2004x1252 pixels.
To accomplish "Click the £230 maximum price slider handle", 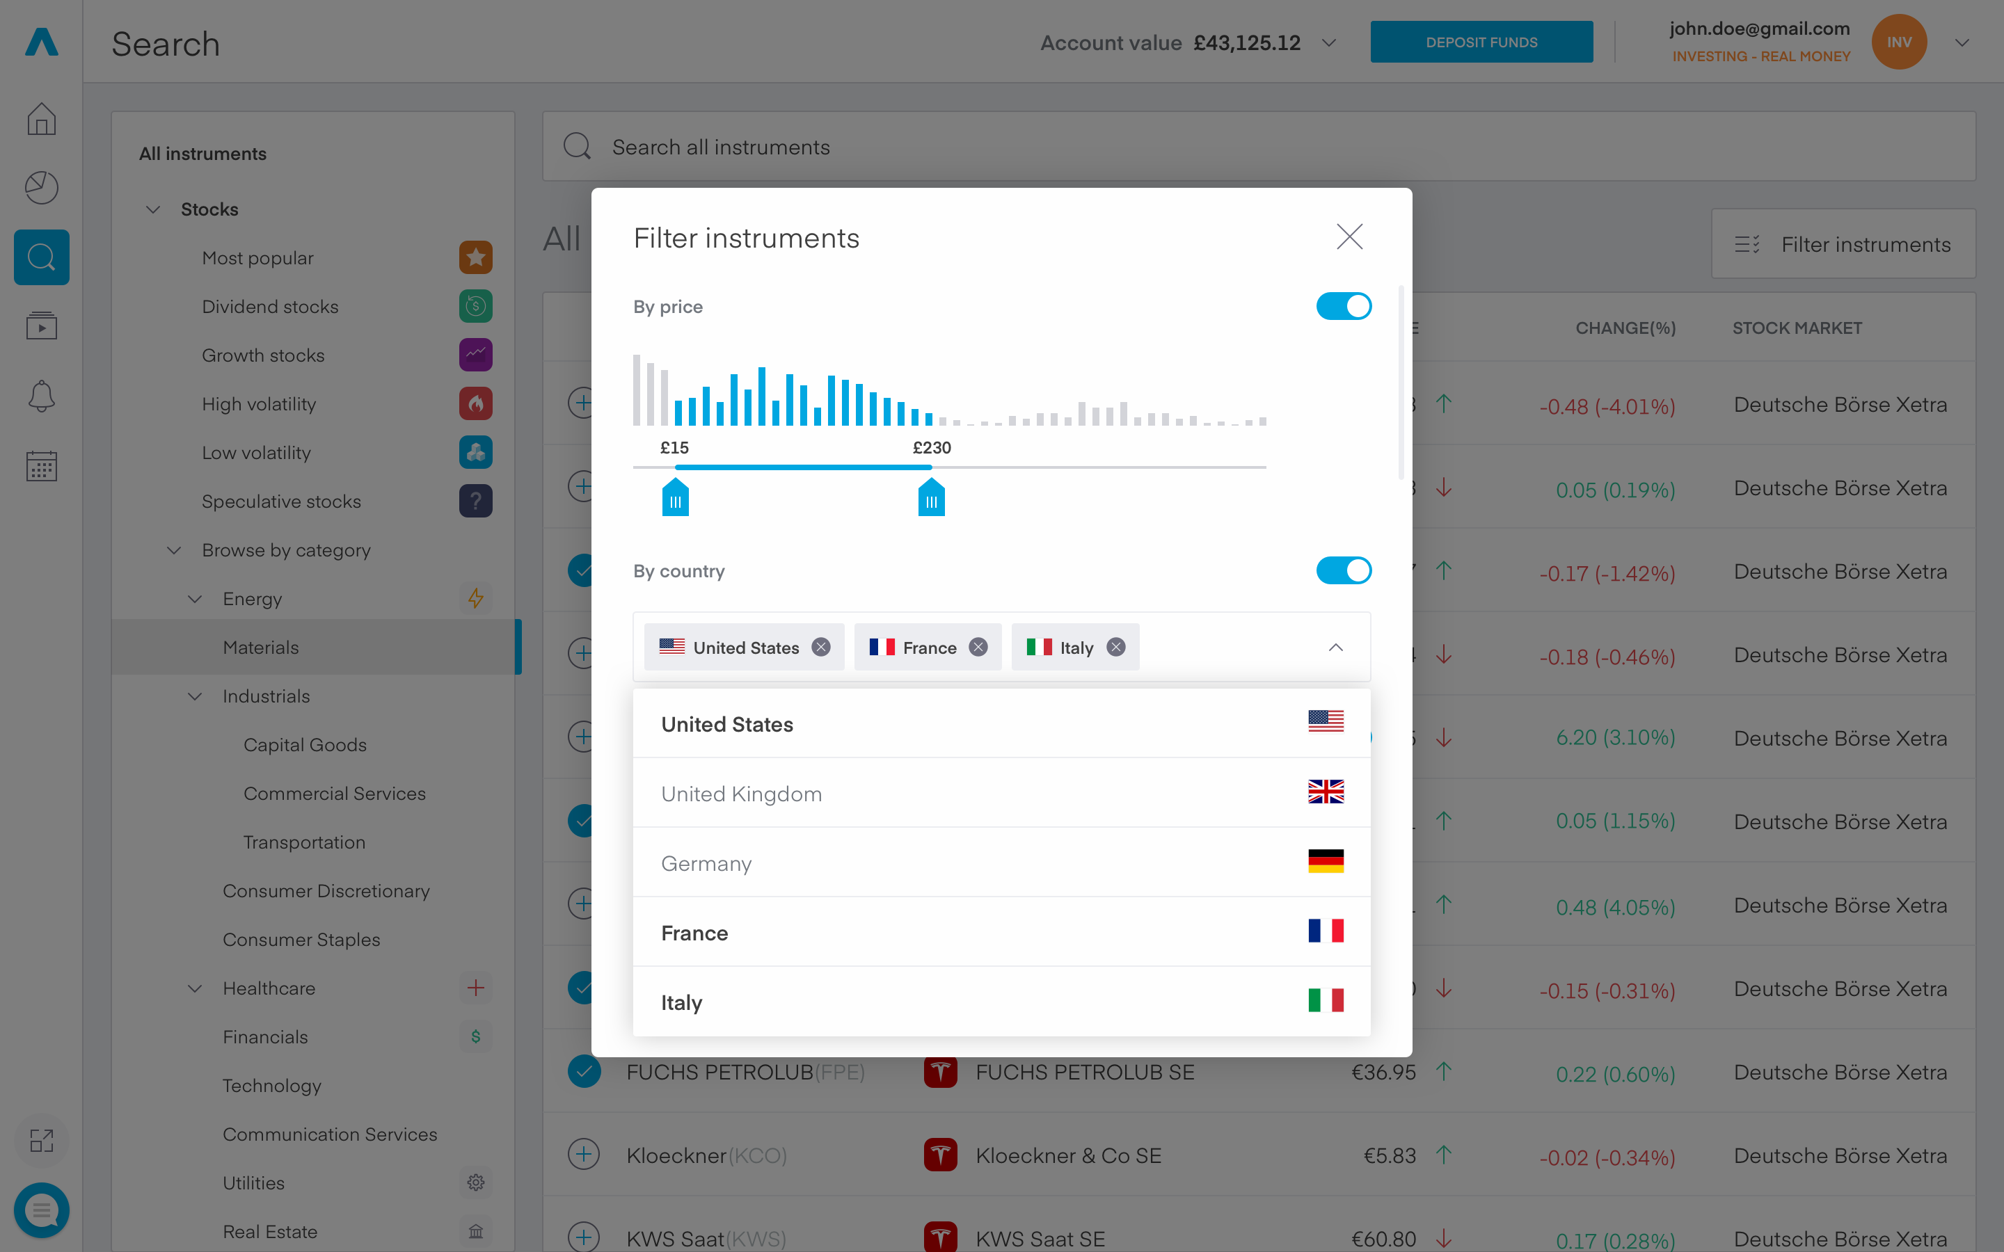I will (932, 497).
